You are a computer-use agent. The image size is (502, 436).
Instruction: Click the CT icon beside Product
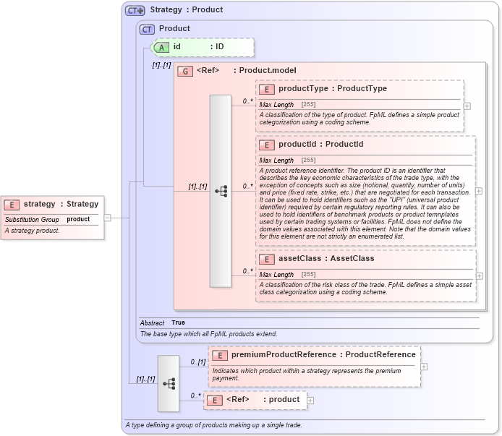(x=147, y=30)
